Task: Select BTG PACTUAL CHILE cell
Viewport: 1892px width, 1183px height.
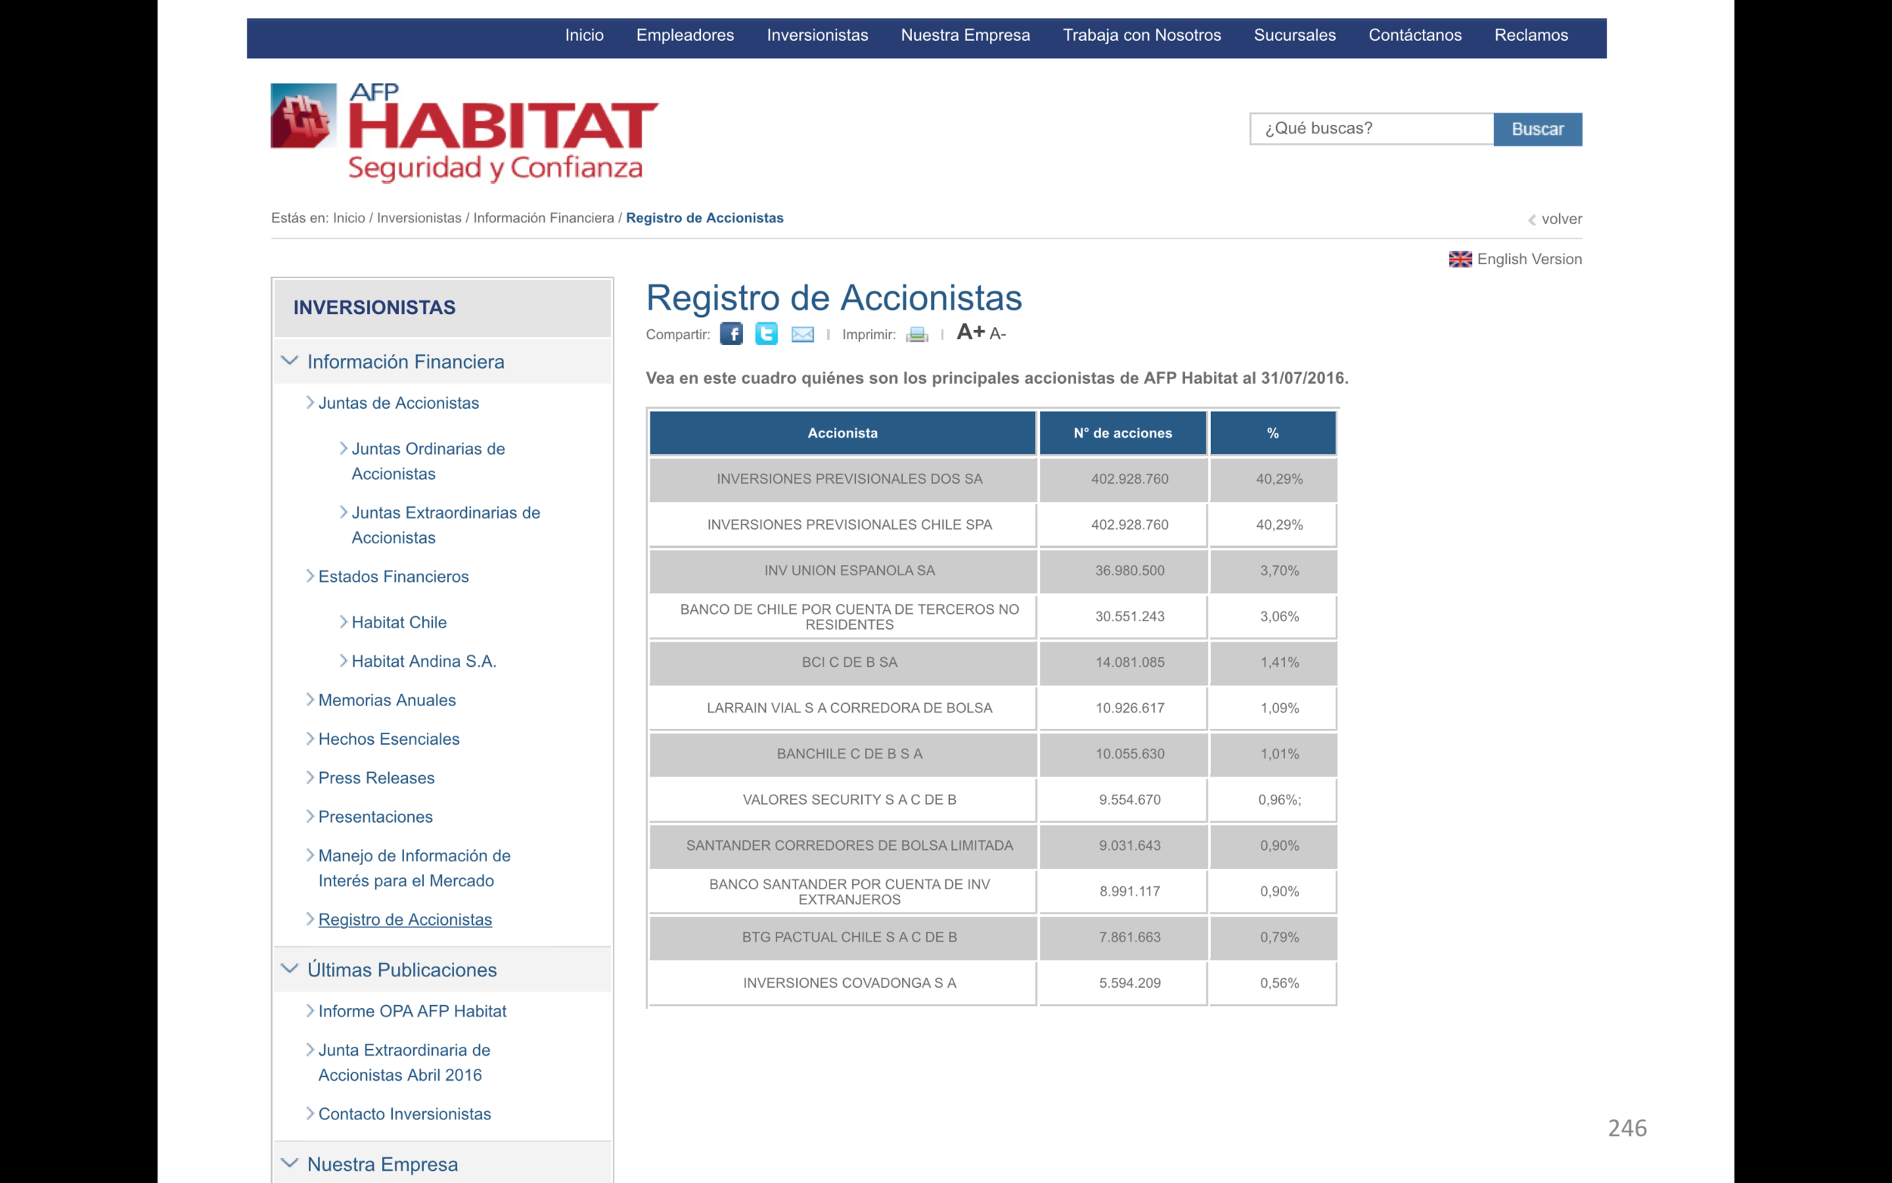Action: [842, 937]
